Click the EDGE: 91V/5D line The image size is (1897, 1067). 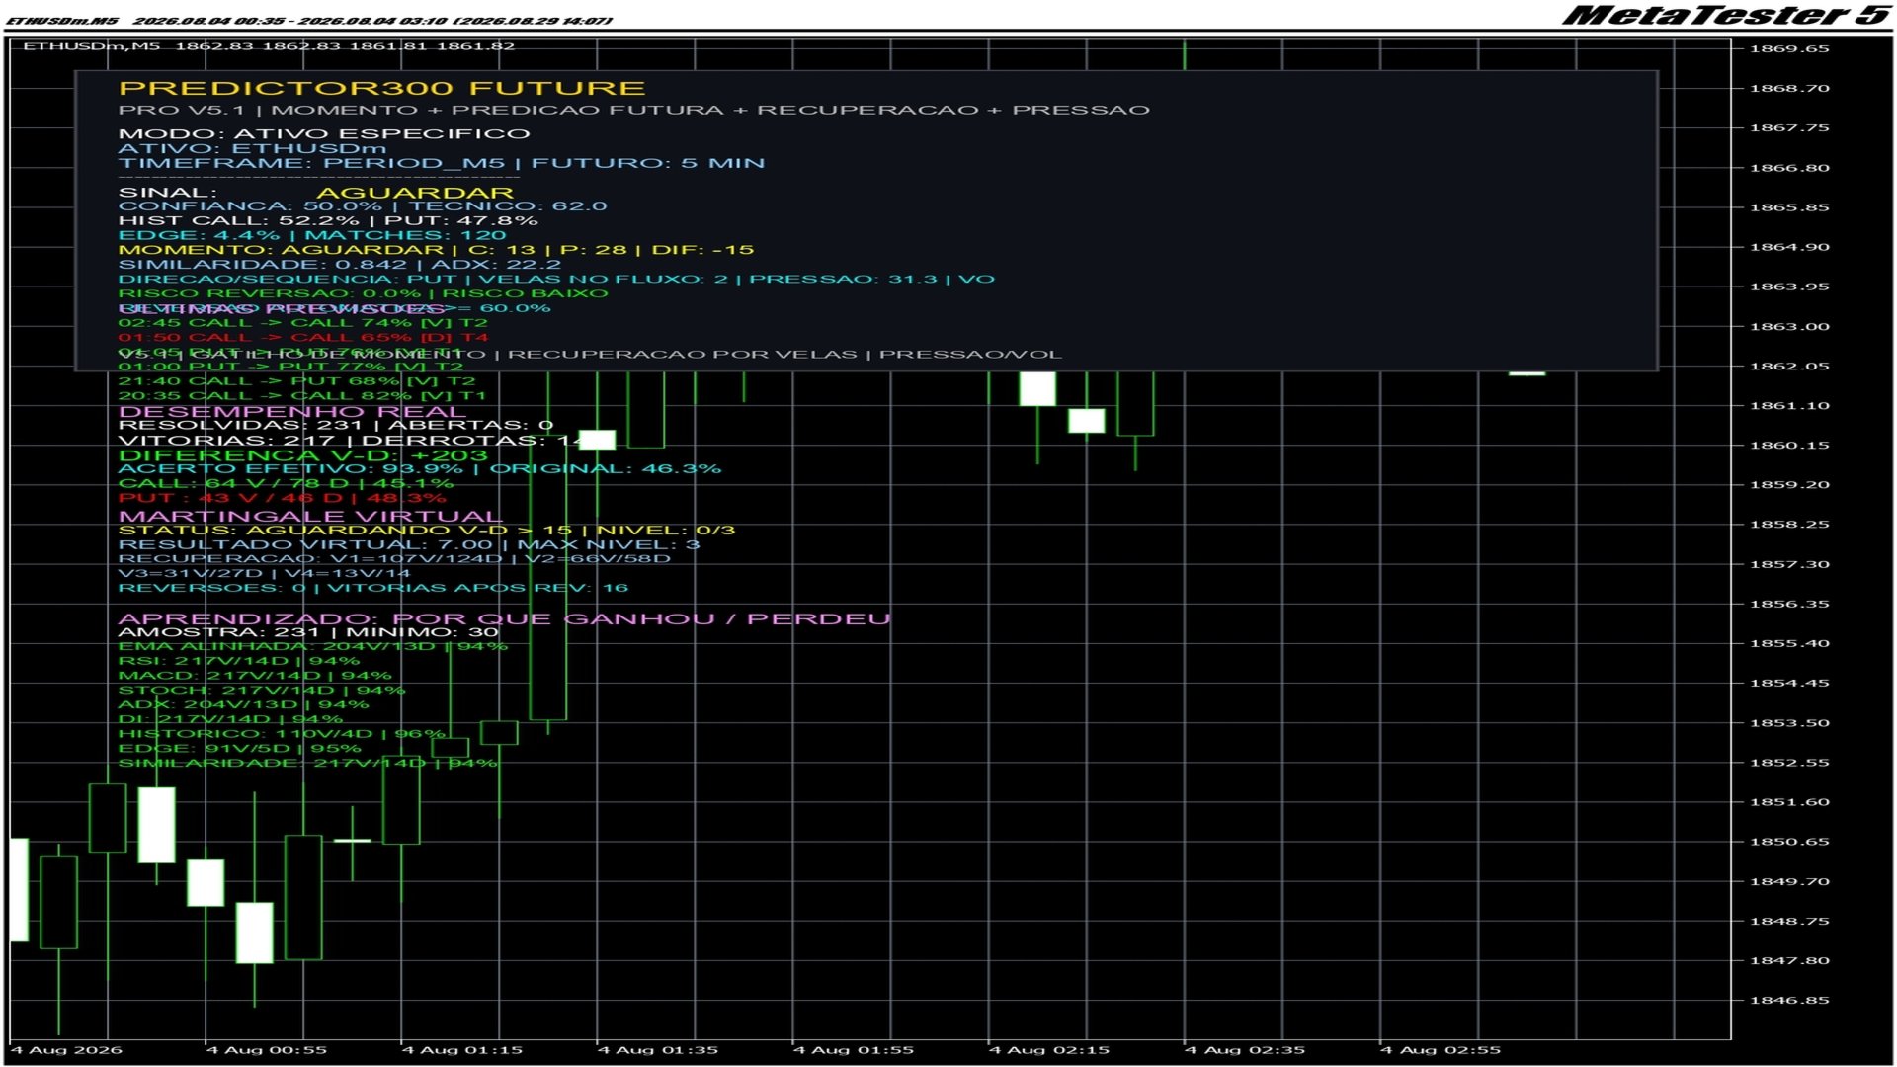(x=240, y=749)
